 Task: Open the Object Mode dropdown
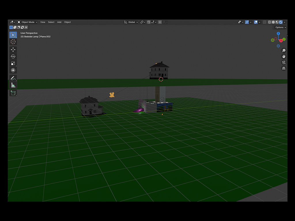(27, 22)
